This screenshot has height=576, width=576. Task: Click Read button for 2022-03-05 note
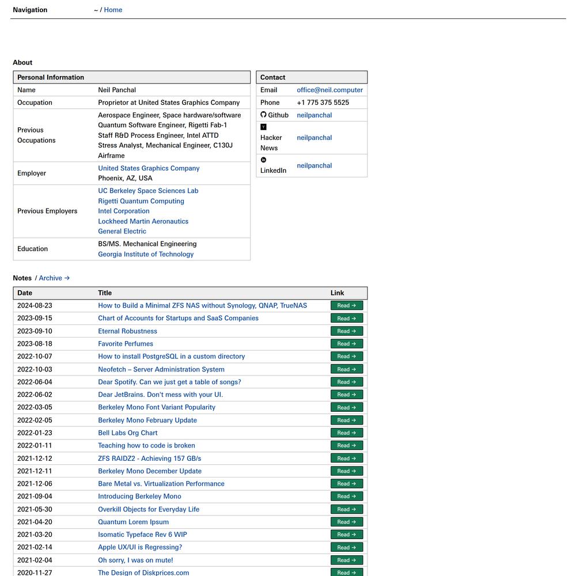(347, 407)
